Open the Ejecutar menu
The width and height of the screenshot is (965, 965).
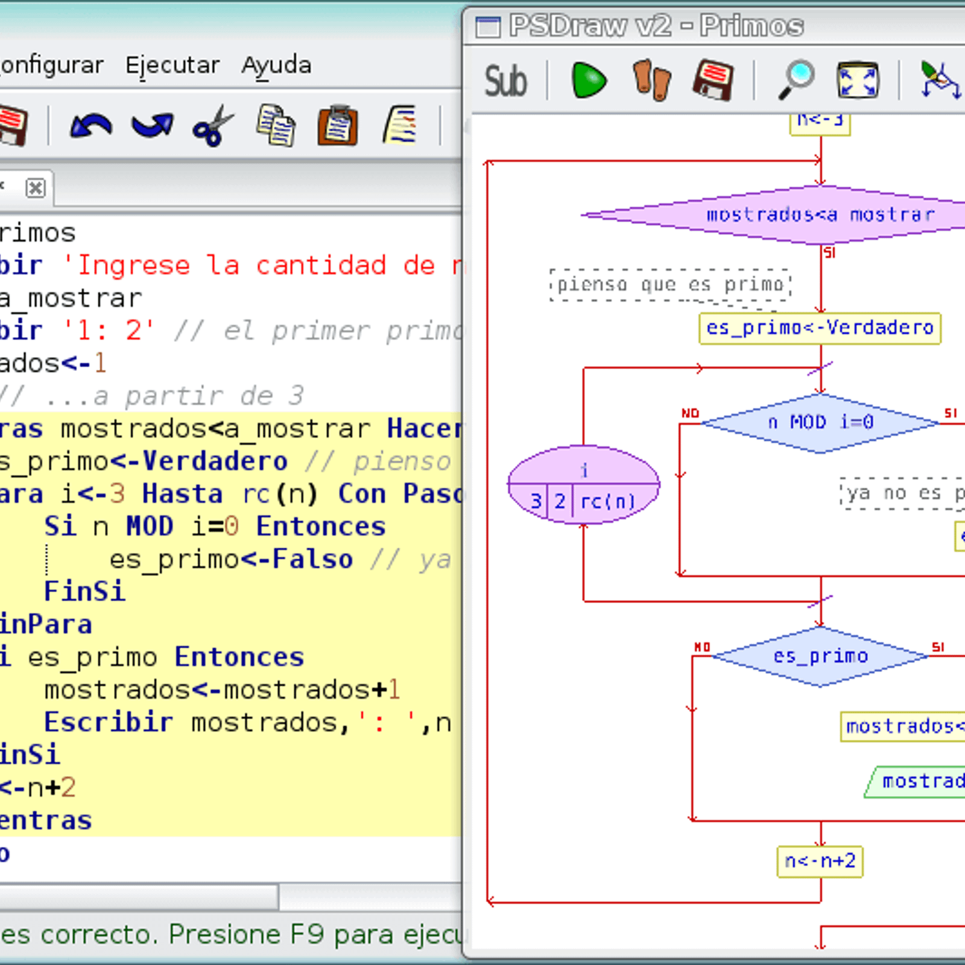[172, 65]
